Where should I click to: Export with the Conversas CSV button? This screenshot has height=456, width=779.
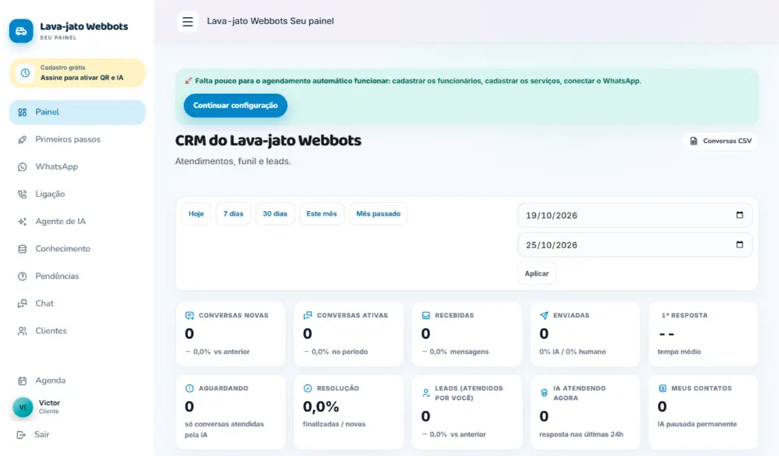pyautogui.click(x=721, y=141)
